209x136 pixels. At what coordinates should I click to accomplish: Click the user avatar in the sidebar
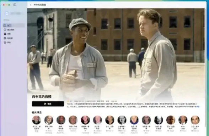point(7,13)
